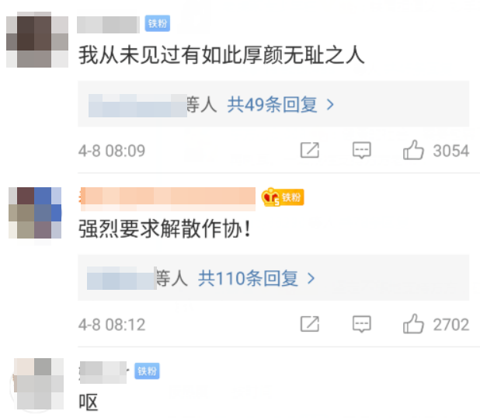Like the comment with 2702 likes
The image size is (480, 418).
(x=413, y=324)
